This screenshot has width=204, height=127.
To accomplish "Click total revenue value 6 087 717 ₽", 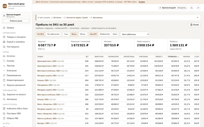I will [47, 45].
